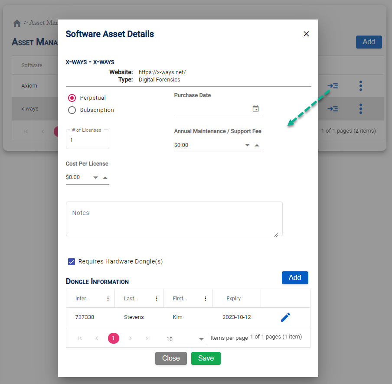The image size is (392, 384).
Task: Open First... column options menu
Action: click(206, 299)
